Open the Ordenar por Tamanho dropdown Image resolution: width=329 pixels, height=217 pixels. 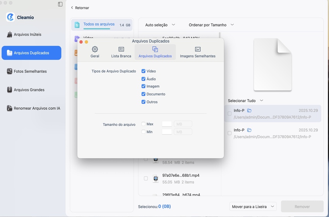point(211,25)
